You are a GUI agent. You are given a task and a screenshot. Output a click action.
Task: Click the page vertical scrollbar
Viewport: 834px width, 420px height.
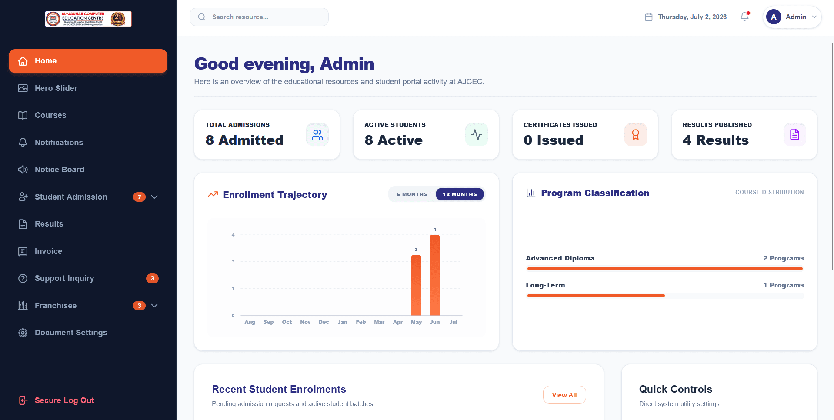(x=832, y=157)
